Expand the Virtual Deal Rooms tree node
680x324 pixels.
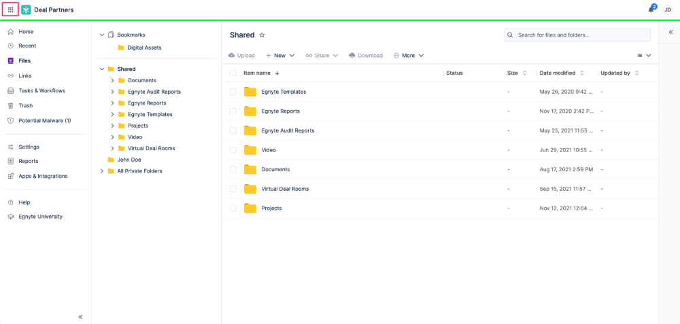click(x=112, y=148)
